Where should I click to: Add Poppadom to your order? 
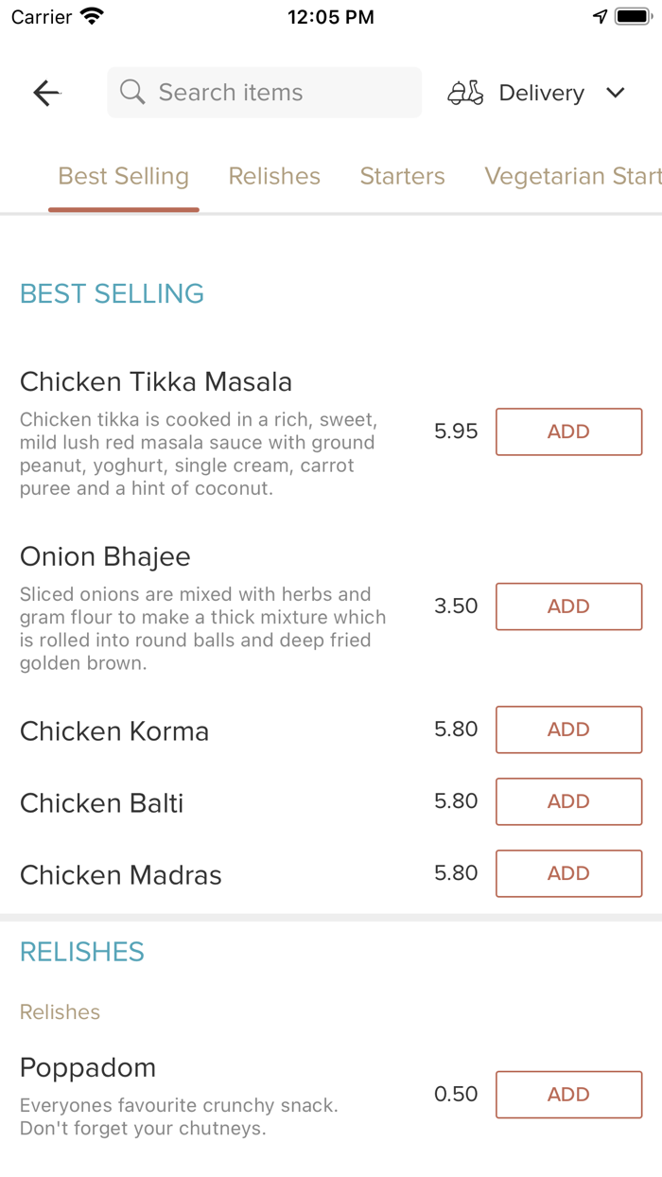pos(568,1094)
